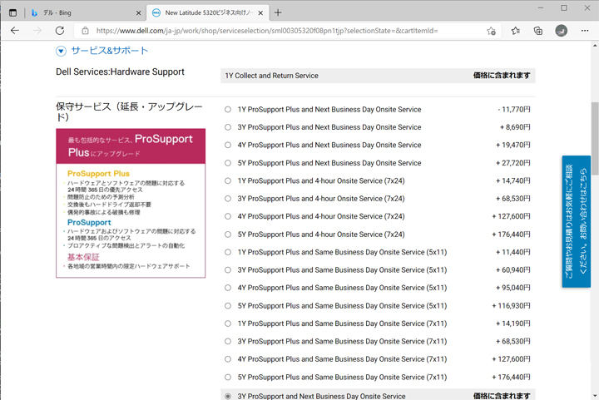Open the user profile avatar
The height and width of the screenshot is (400, 599).
562,31
